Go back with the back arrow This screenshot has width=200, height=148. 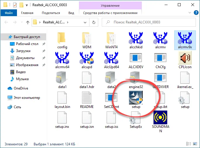tap(6, 22)
